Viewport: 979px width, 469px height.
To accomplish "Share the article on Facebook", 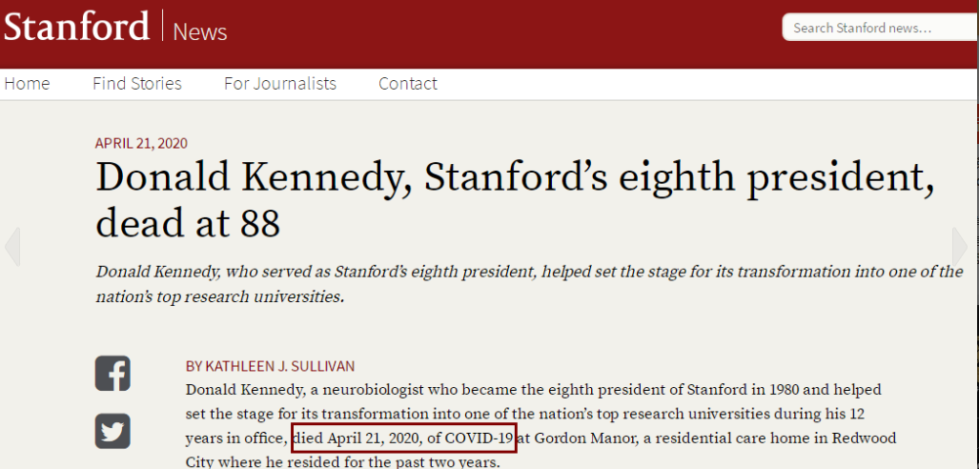I will coord(112,374).
